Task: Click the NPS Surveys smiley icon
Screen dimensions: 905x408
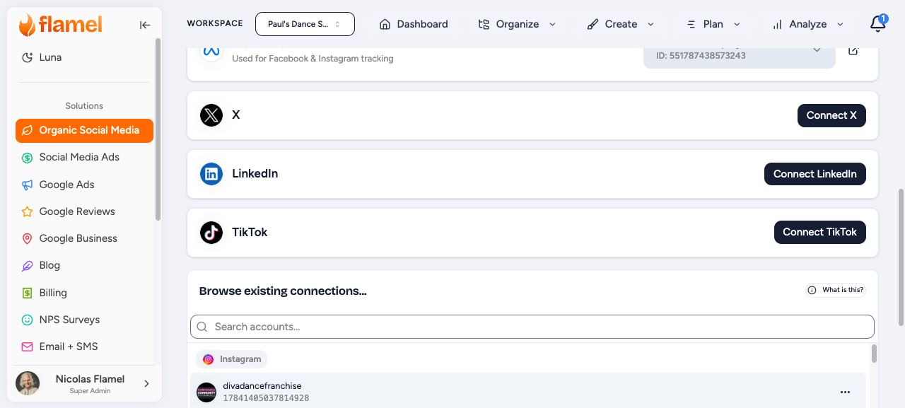Action: (28, 320)
